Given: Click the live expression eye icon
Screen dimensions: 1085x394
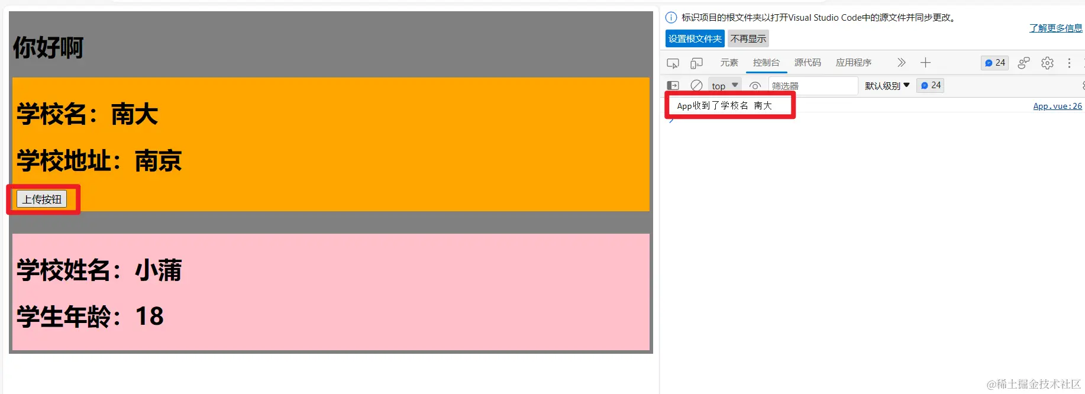Looking at the screenshot, I should (755, 86).
